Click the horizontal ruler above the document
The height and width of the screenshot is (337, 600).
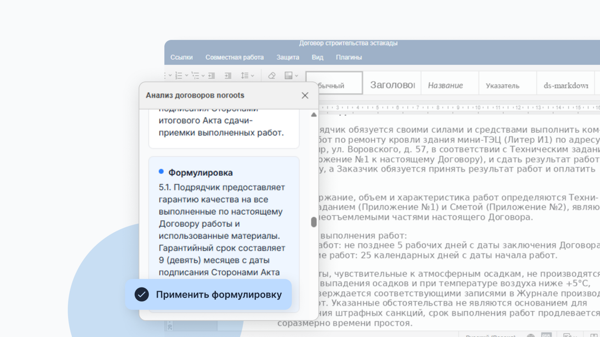click(459, 107)
